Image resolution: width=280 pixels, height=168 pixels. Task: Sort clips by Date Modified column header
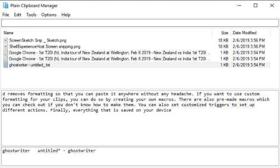coord(250,33)
